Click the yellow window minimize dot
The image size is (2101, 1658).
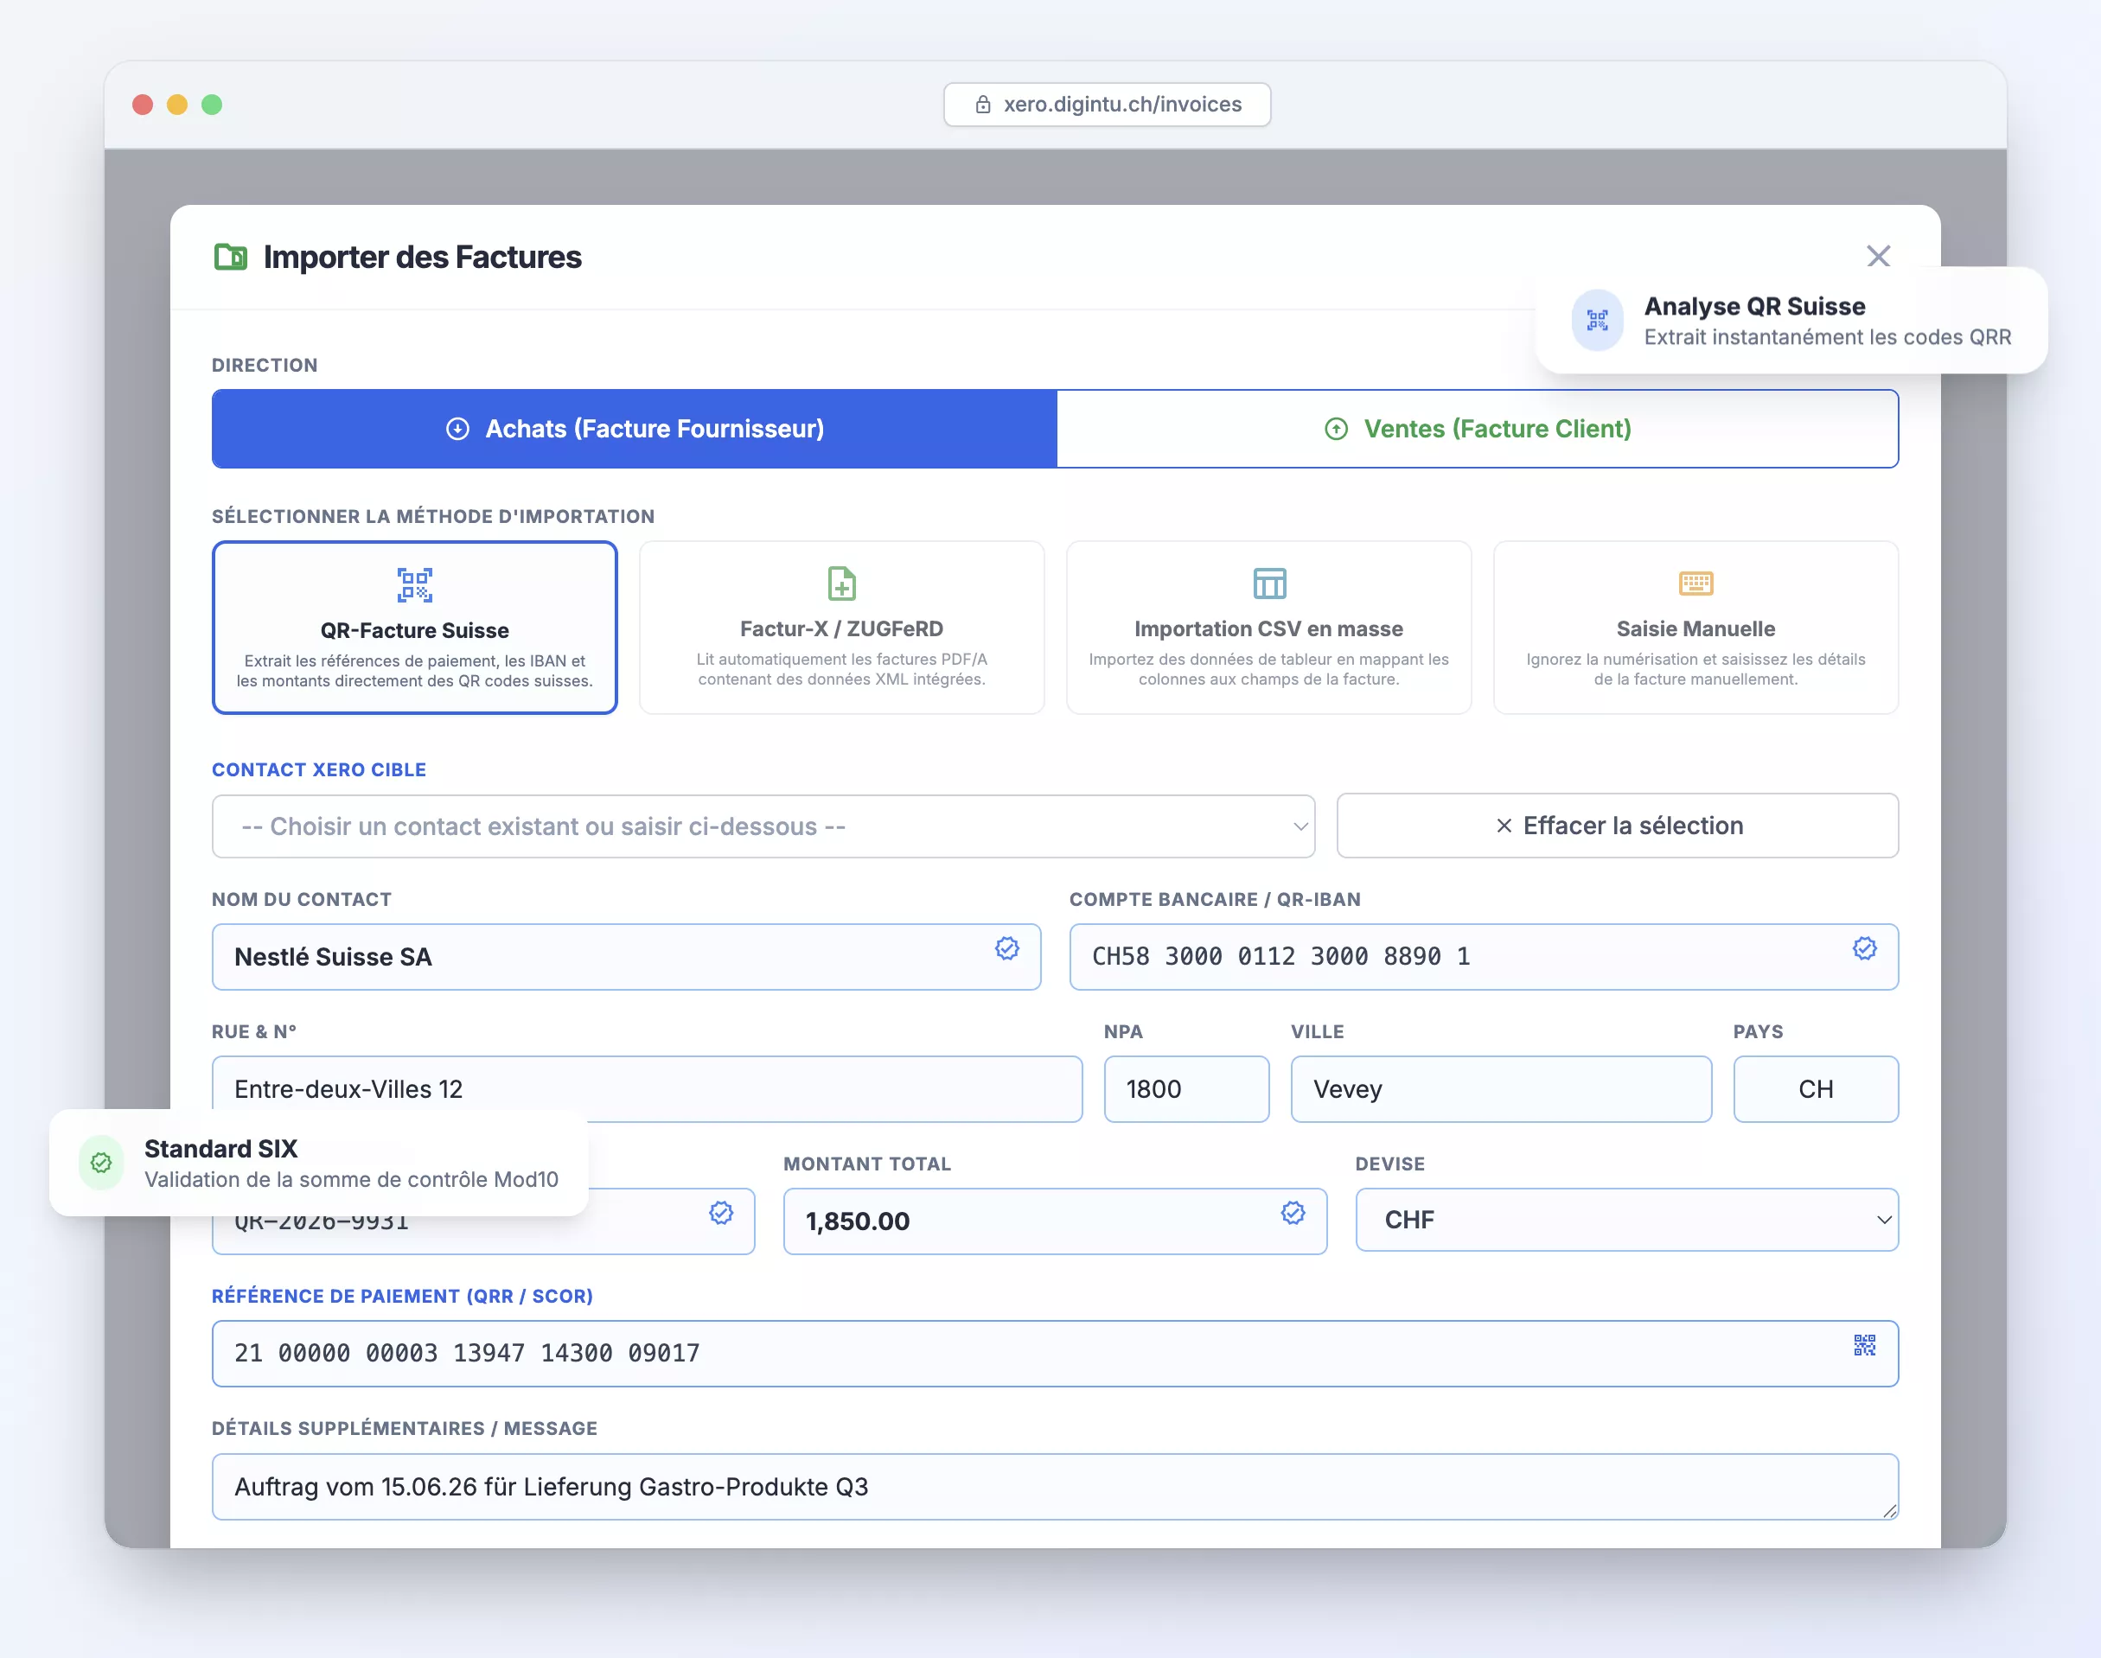(177, 105)
